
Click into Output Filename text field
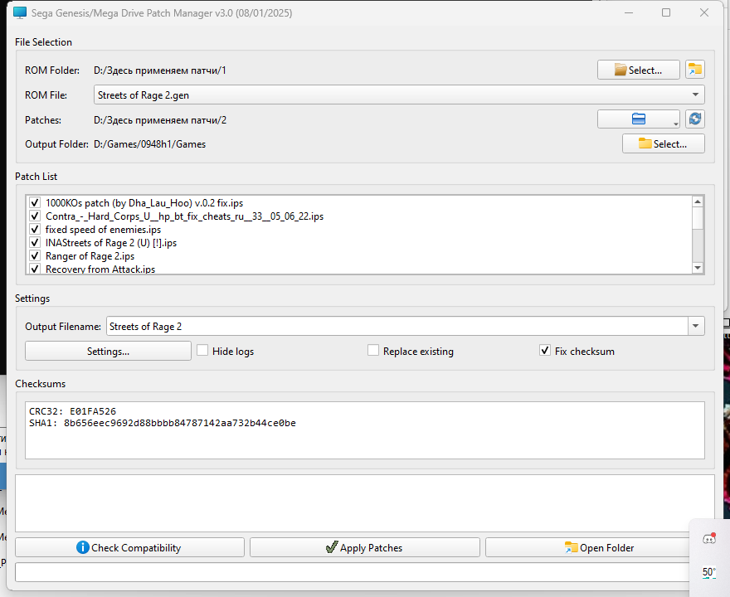[x=397, y=326]
